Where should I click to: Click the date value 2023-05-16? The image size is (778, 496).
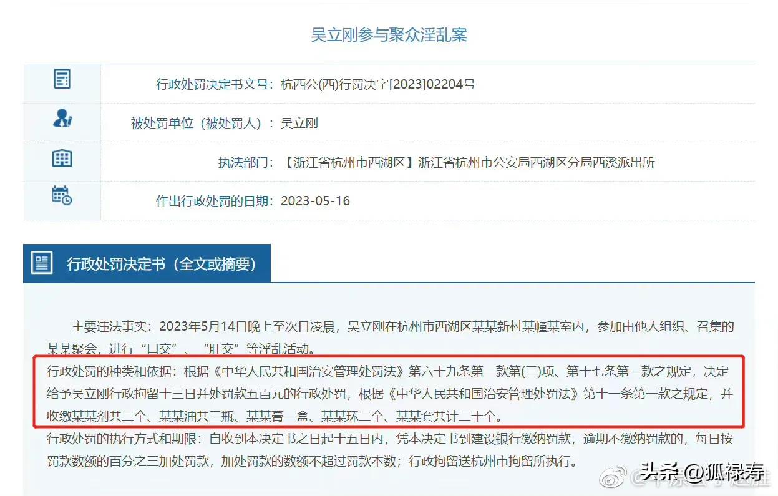coord(316,201)
